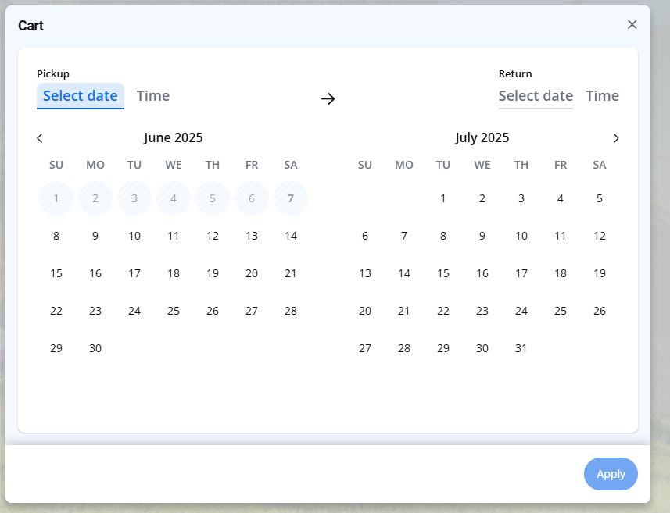Select June 30 in June 2025
The width and height of the screenshot is (670, 513).
coord(95,348)
